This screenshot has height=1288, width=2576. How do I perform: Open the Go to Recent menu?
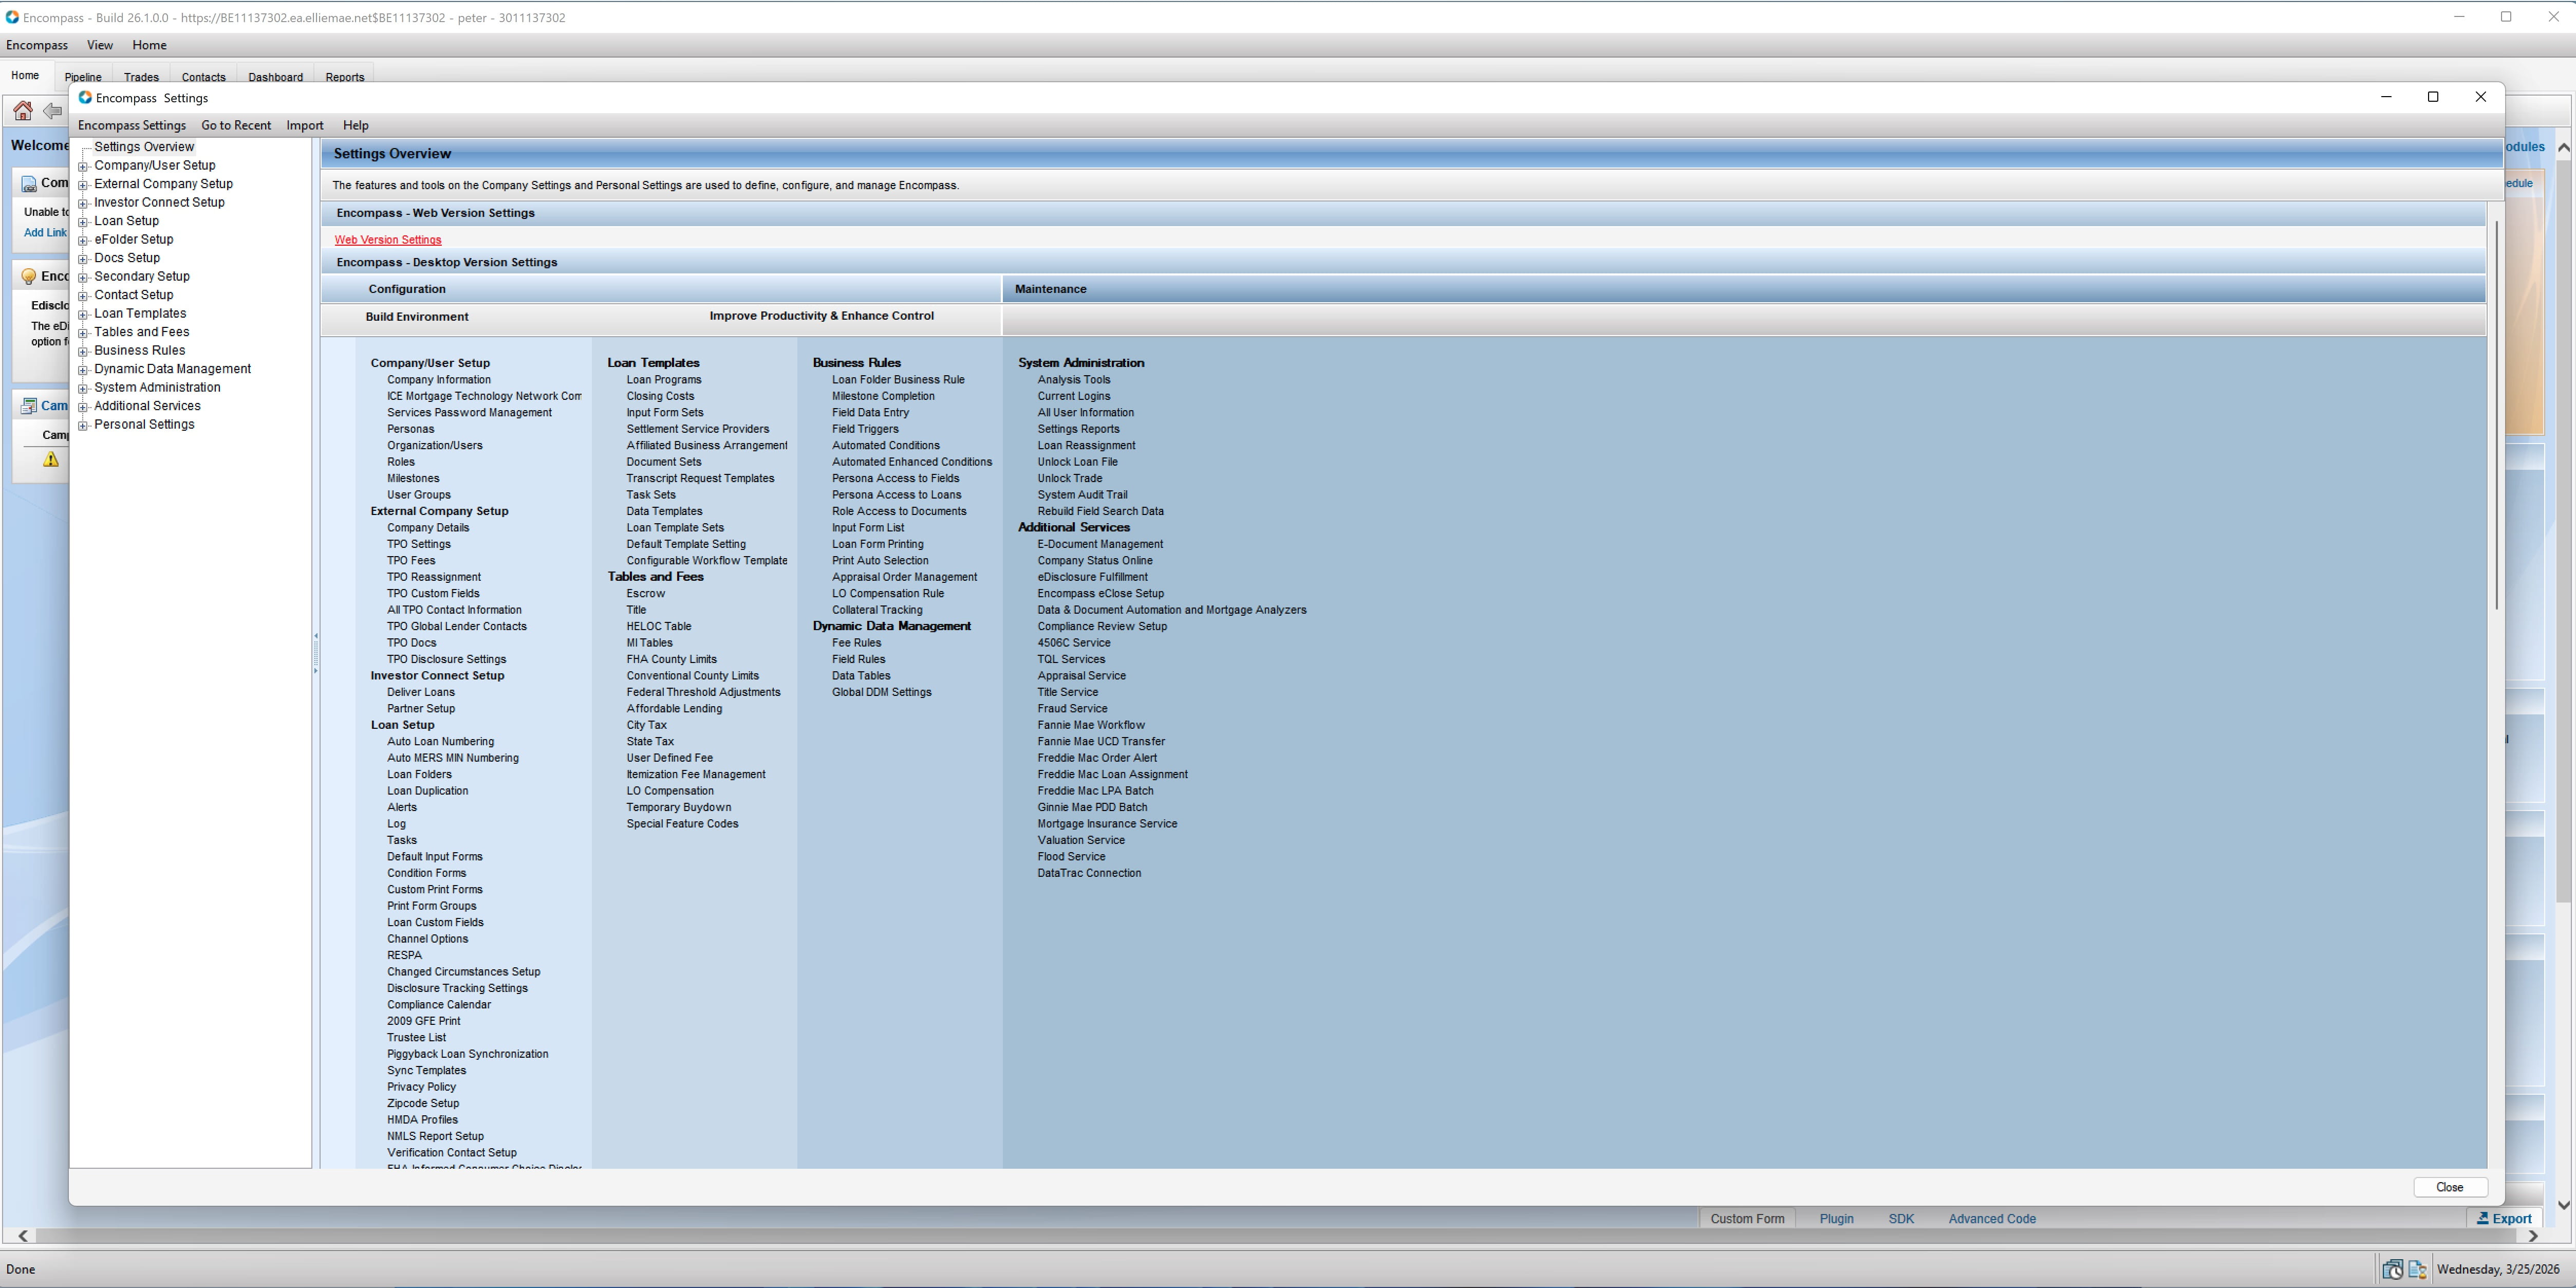tap(235, 125)
